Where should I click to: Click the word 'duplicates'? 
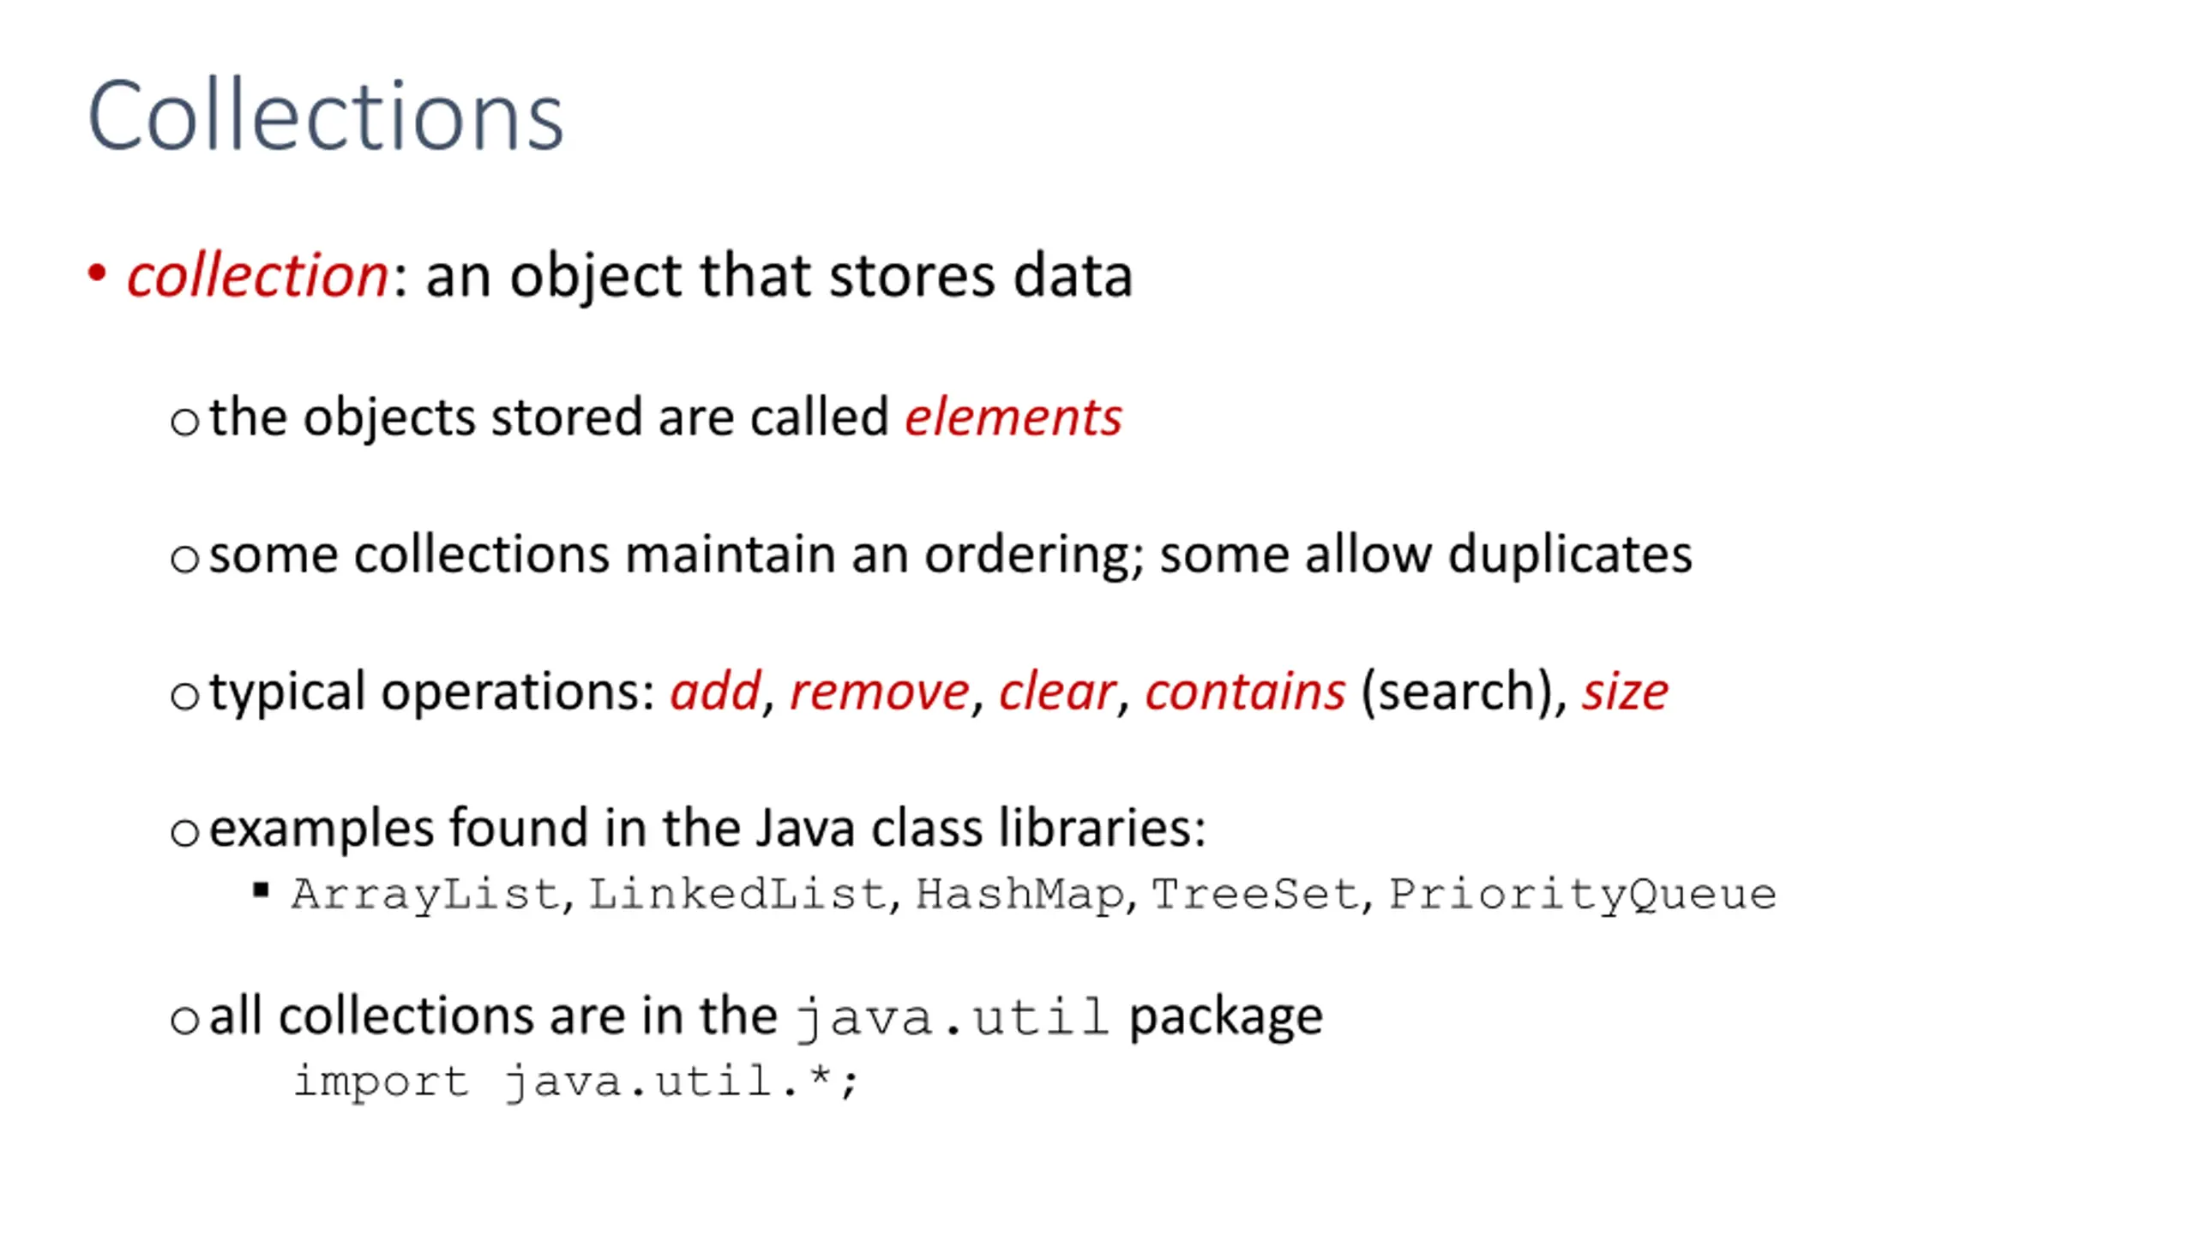(1570, 554)
